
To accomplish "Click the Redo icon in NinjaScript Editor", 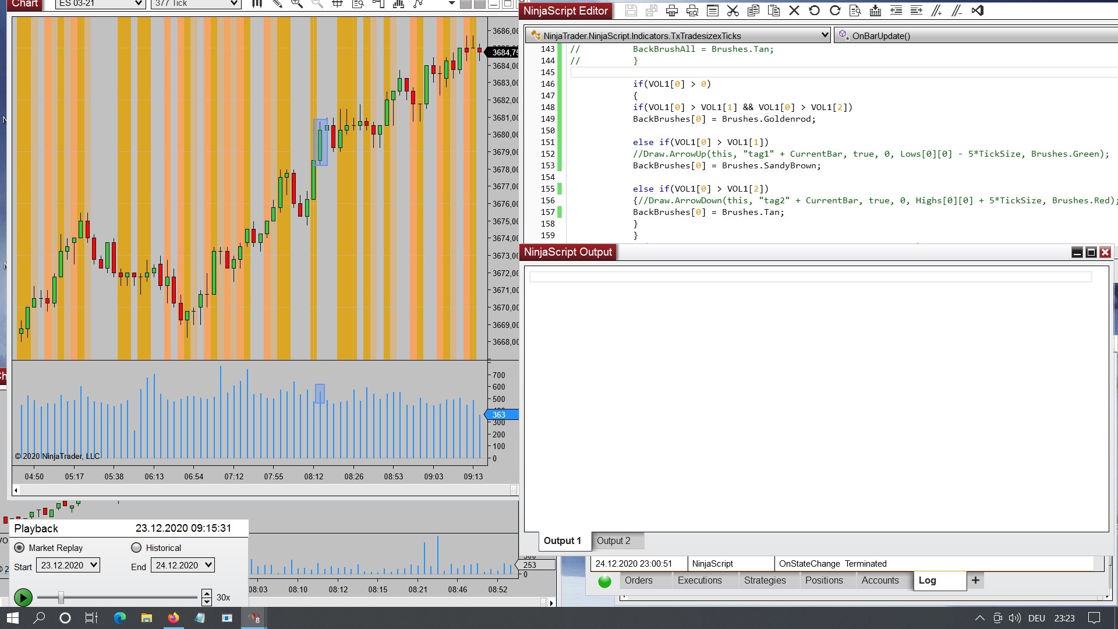I will (x=834, y=10).
